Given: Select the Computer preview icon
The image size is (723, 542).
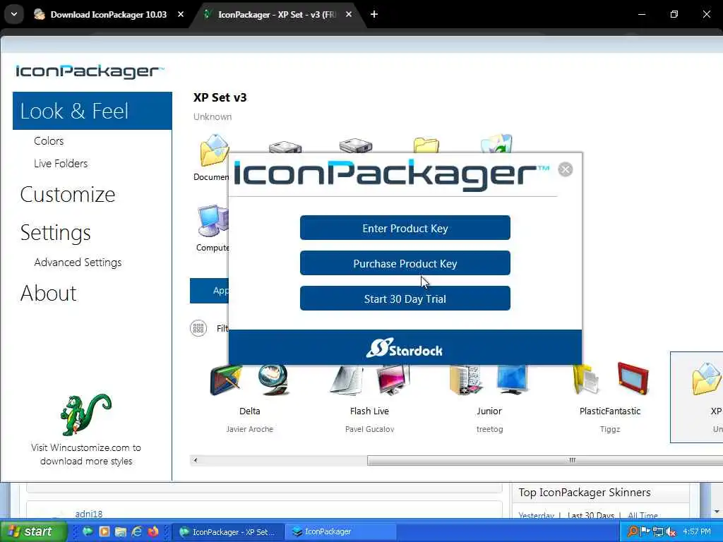Looking at the screenshot, I should tap(213, 220).
